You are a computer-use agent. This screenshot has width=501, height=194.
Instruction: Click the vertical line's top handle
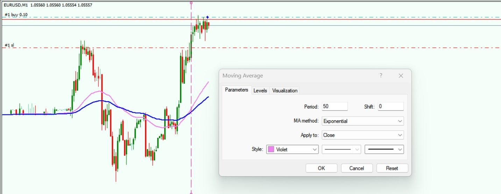tap(191, 3)
